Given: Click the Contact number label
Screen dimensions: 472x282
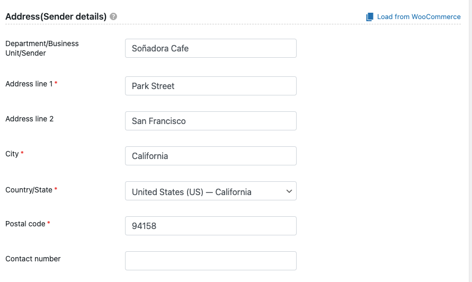Looking at the screenshot, I should (33, 259).
